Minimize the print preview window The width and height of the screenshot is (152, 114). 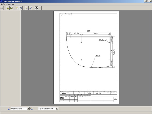145,1
